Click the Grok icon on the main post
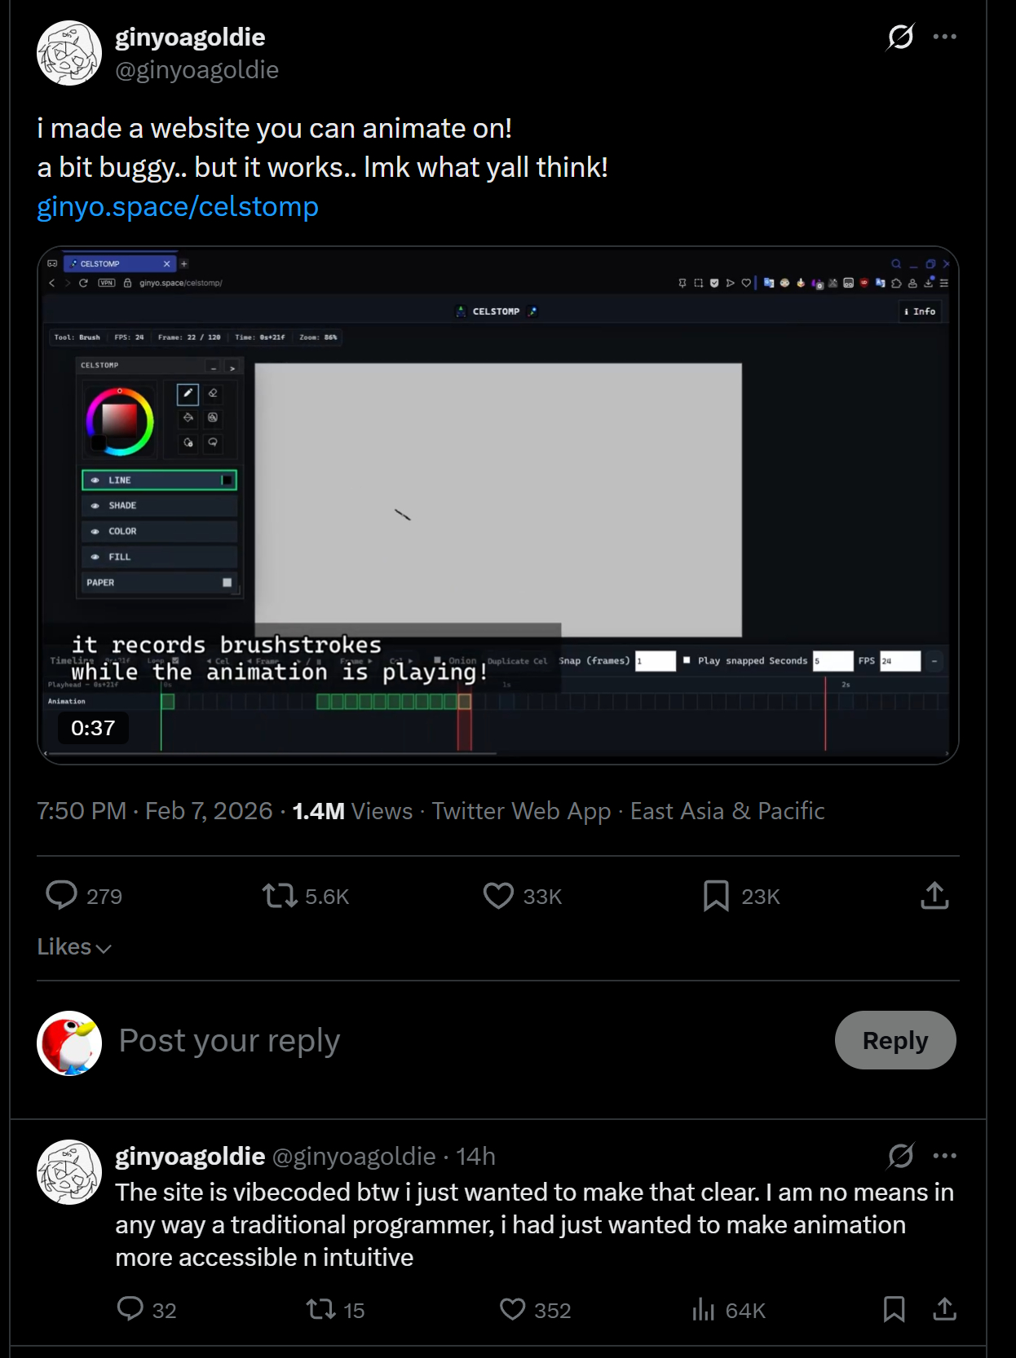Viewport: 1016px width, 1358px height. pyautogui.click(x=900, y=37)
